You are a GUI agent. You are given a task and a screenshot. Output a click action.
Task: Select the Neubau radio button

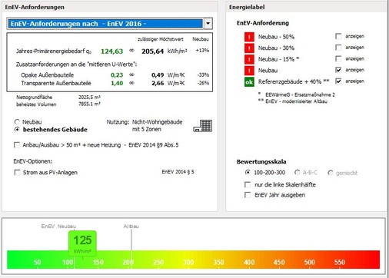[x=17, y=122]
